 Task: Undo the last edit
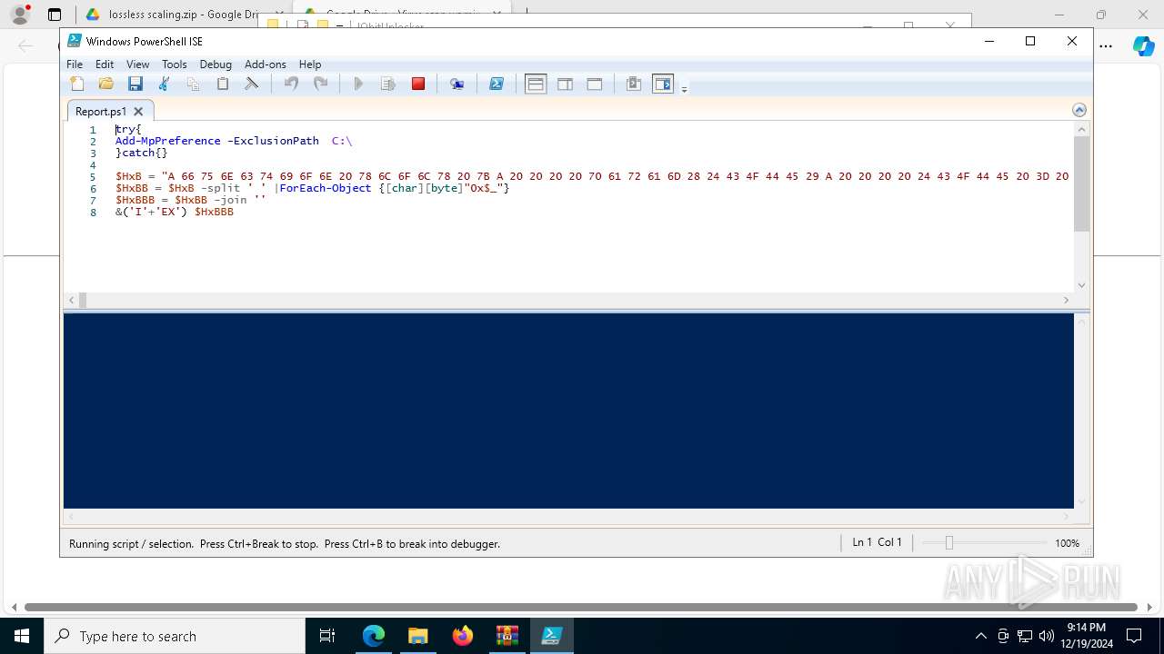[x=291, y=84]
